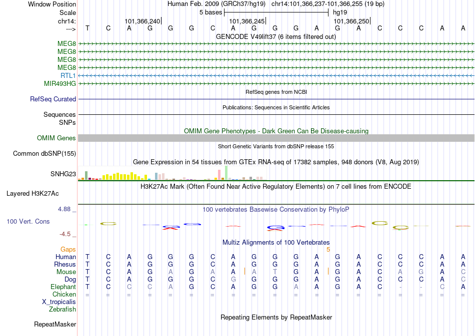Click the -4.5 lower PhyloP scale value
475x336 pixels.
65,234
